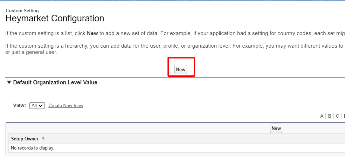Viewport: 345px width, 160px height.
Task: Open the View dropdown showing All
Action: (x=37, y=105)
